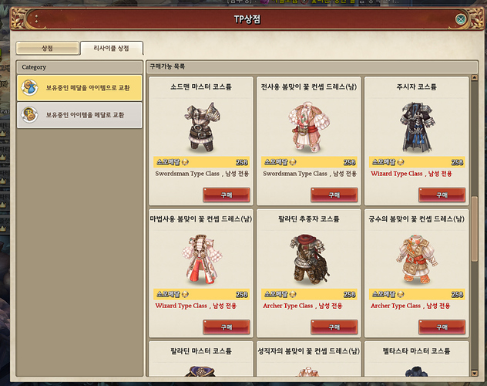487x386 pixels.
Task: Click the 궁수의 봄맞이 꽃 컨셉 드레스 costume icon
Action: [x=416, y=259]
